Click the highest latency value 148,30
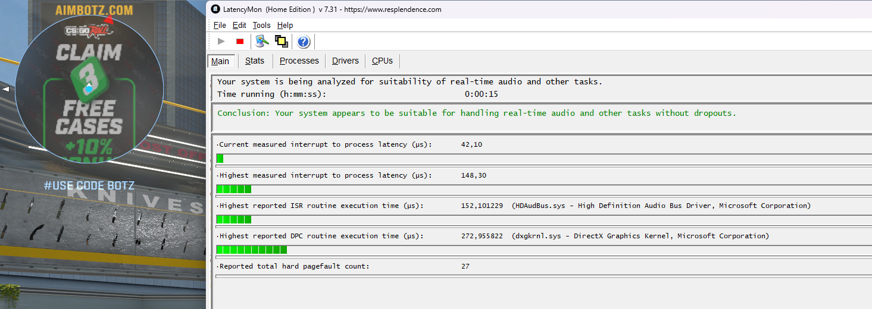 [x=474, y=175]
